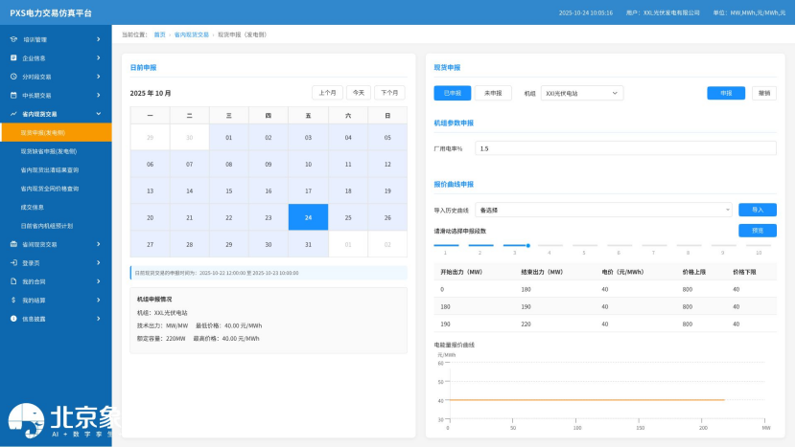Switch to the 未申报 filter toggle

click(x=494, y=93)
